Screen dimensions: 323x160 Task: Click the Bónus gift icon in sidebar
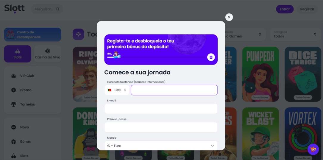(14, 142)
